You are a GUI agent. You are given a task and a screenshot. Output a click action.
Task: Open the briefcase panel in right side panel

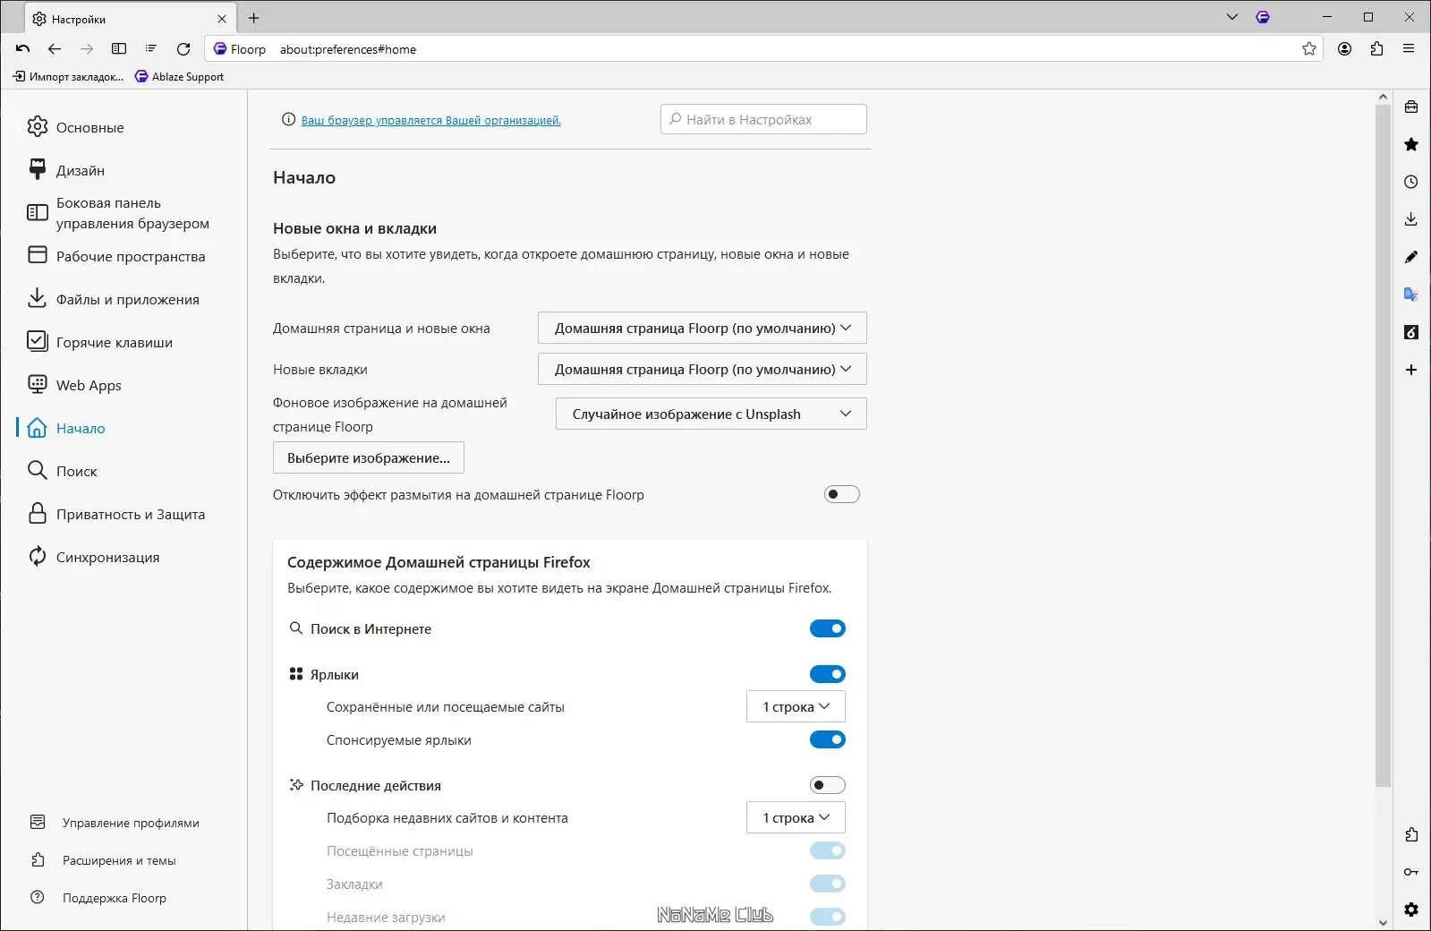[1411, 107]
